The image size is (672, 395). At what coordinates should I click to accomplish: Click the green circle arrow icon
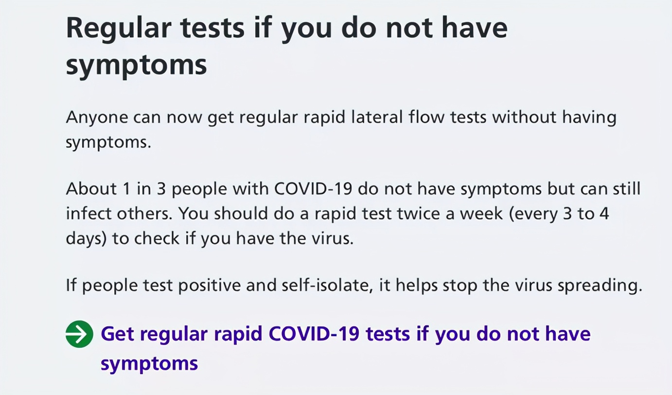click(x=79, y=334)
